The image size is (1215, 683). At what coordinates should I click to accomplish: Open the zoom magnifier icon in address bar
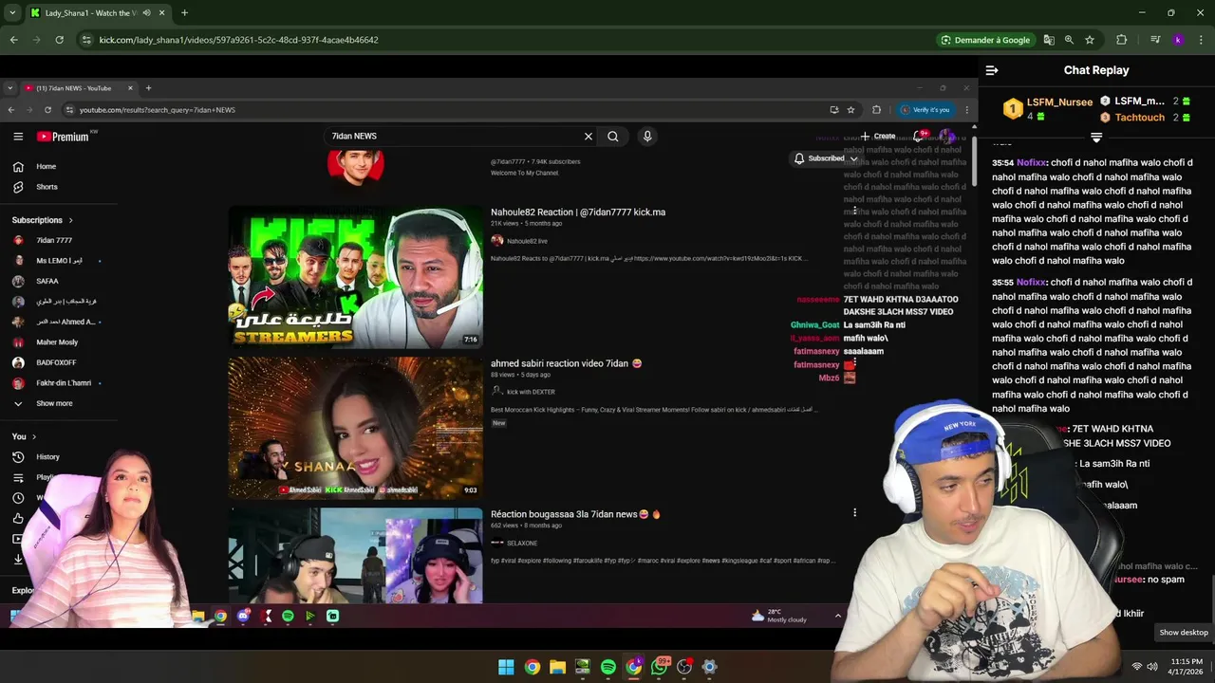[x=1069, y=40]
